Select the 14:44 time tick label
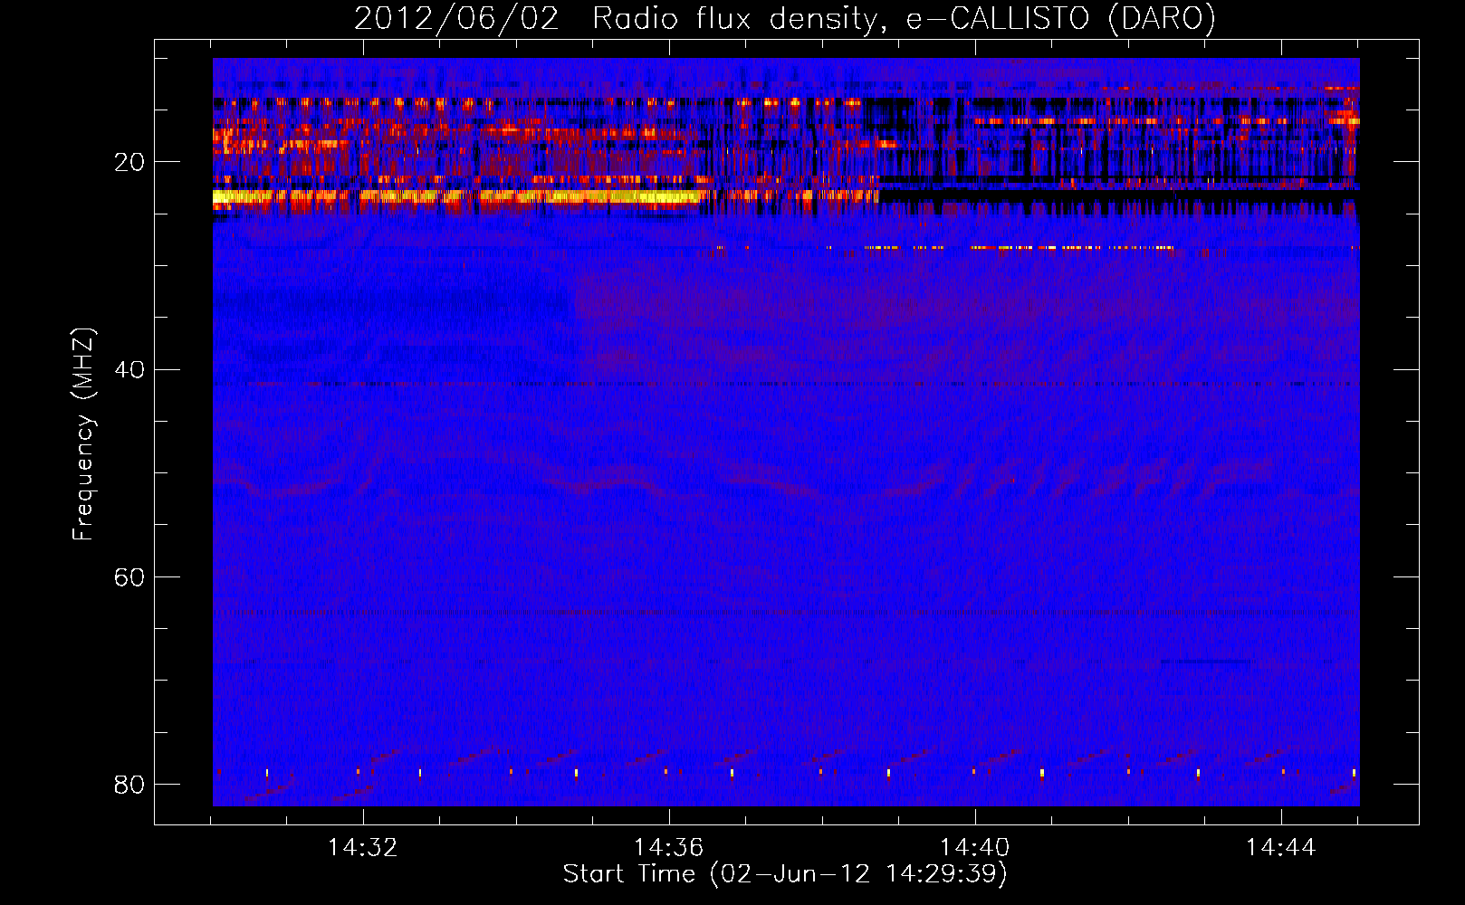Screen dimensions: 1465x905 1281,848
